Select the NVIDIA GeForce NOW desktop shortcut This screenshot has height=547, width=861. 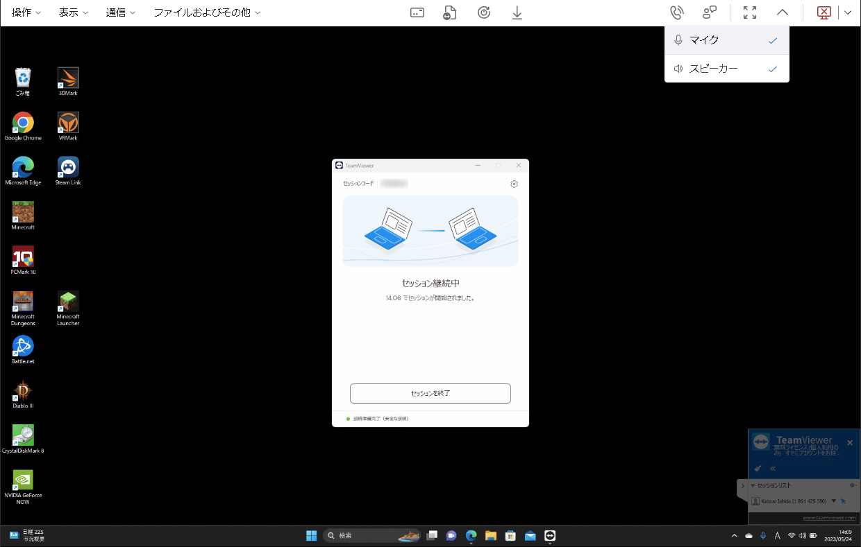[x=23, y=487]
